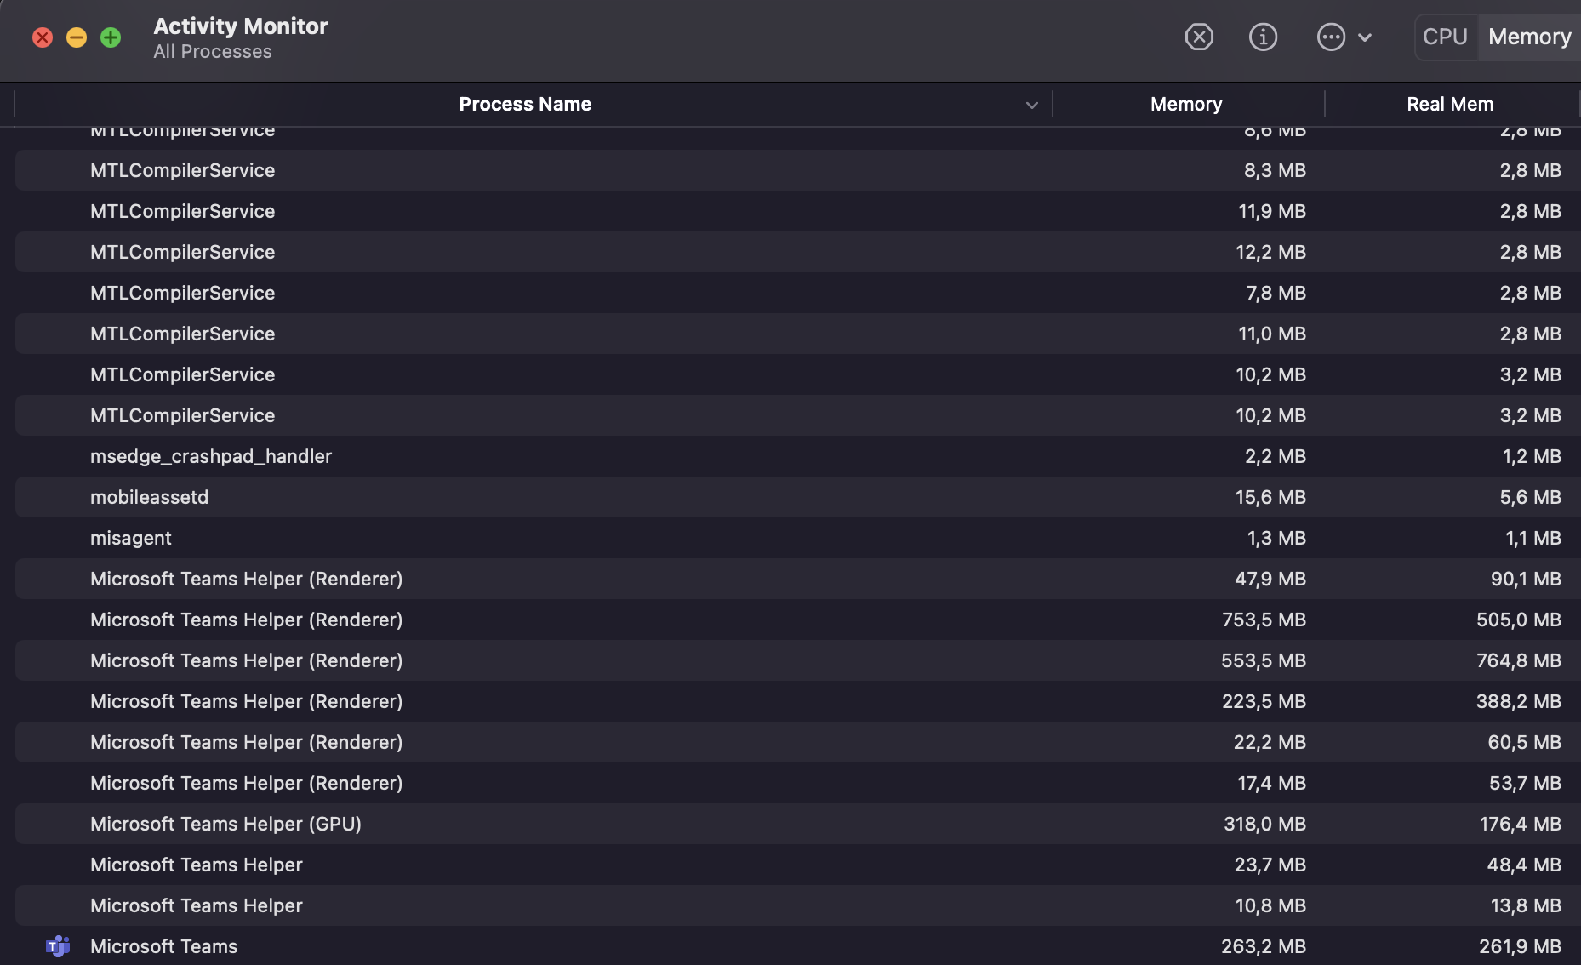Switch to the Memory tab

click(1529, 37)
